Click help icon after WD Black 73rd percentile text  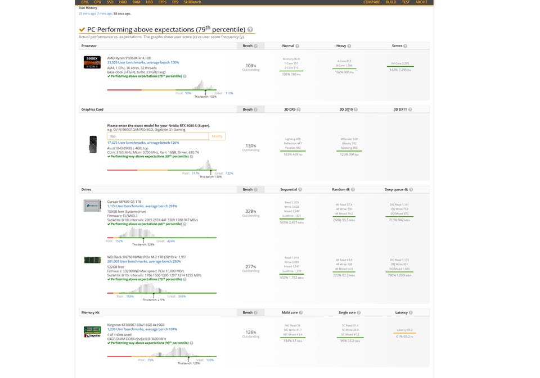pyautogui.click(x=184, y=279)
